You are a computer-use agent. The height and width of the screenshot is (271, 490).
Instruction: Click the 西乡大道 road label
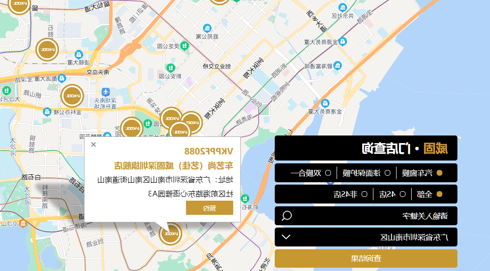coord(317,21)
